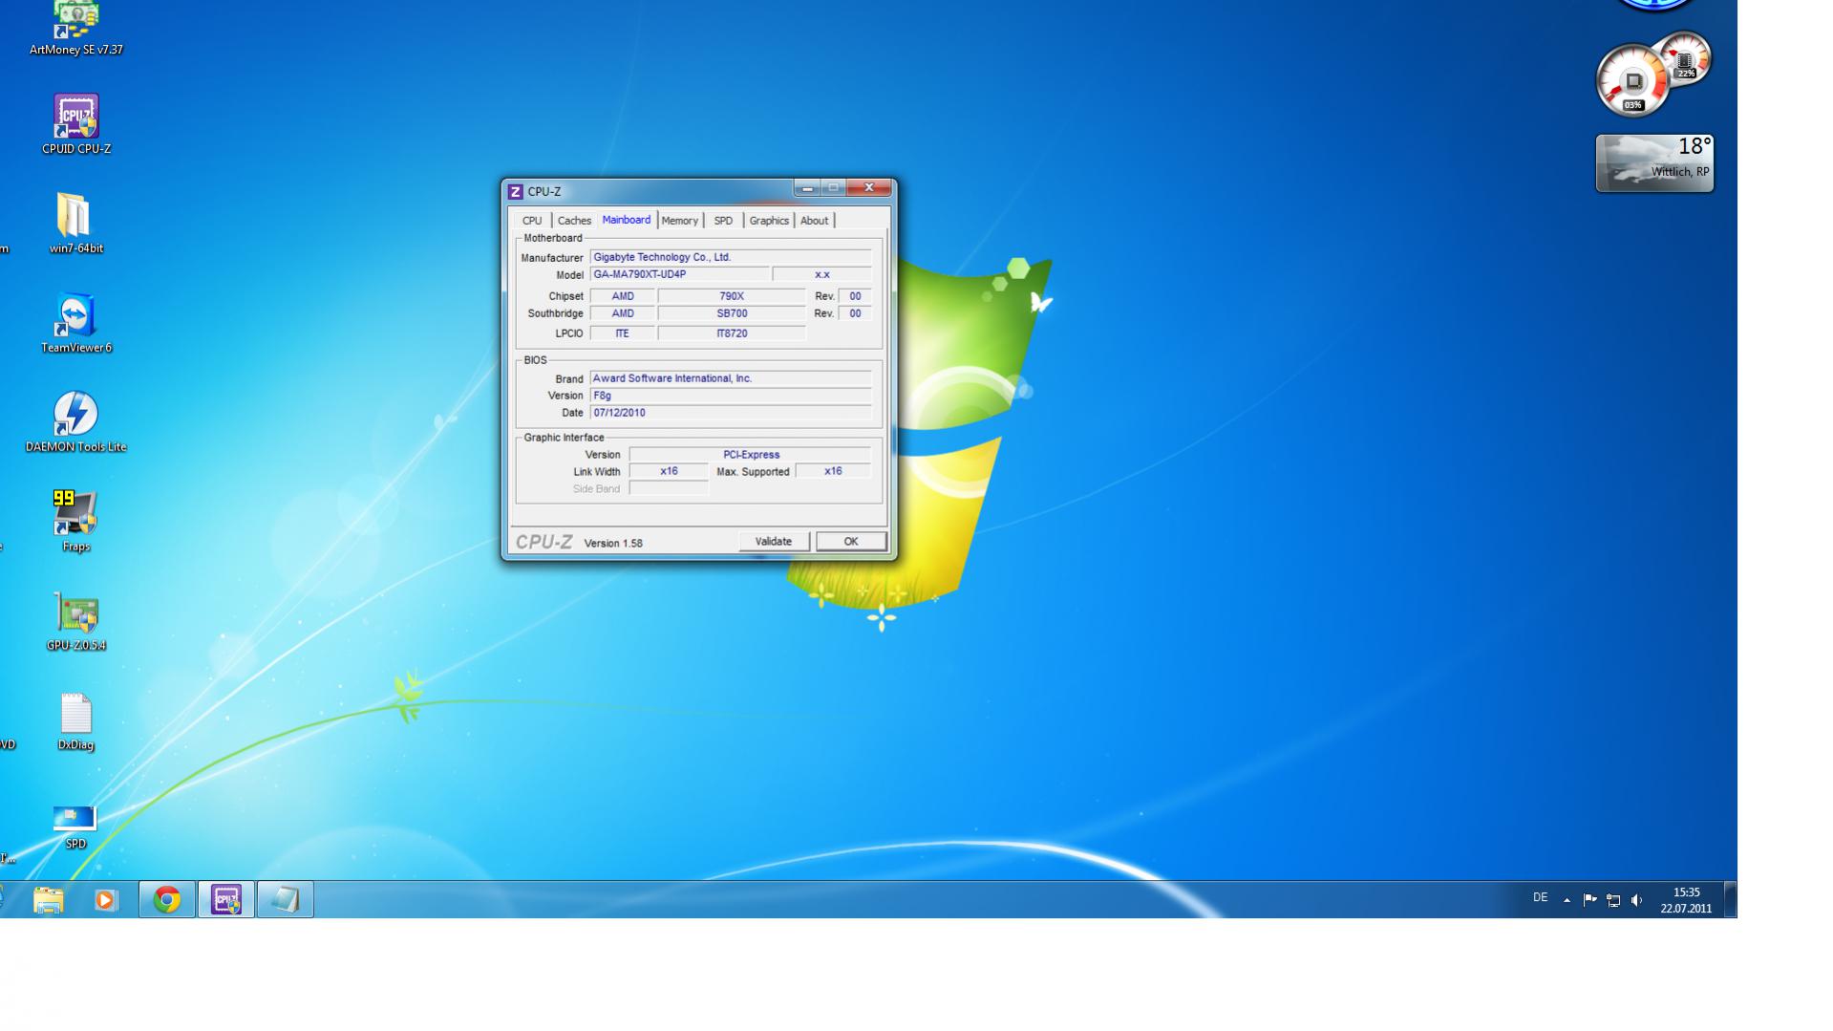
Task: Click the DE language indicator
Action: click(1540, 898)
